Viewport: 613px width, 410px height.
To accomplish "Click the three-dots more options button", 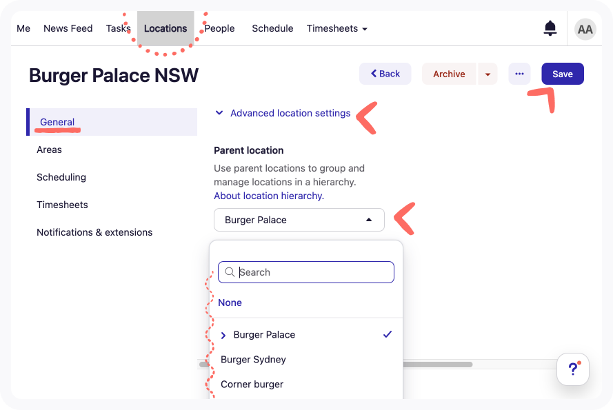I will click(x=519, y=74).
